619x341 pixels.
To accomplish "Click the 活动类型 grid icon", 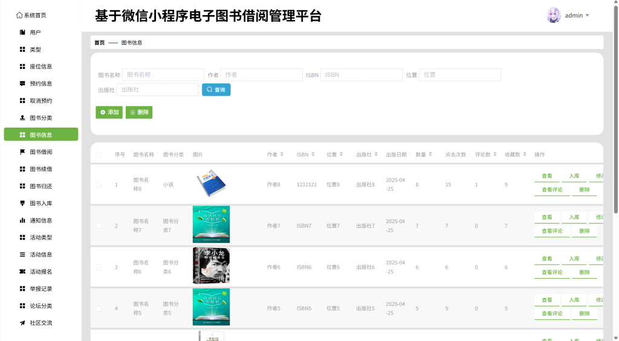I will click(x=22, y=237).
